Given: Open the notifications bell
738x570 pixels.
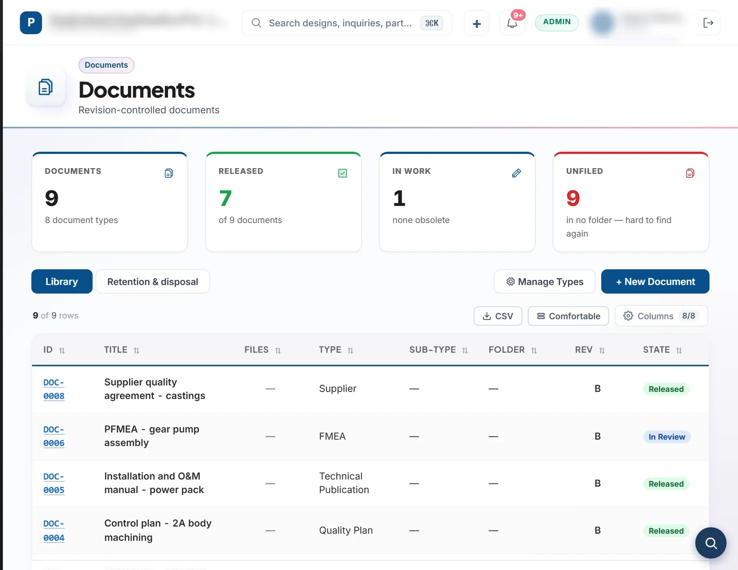Looking at the screenshot, I should coord(512,23).
